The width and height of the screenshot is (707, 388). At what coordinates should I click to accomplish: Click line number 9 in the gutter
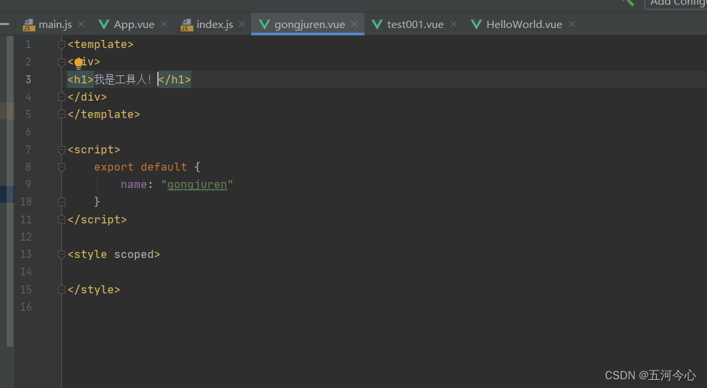[x=28, y=184]
